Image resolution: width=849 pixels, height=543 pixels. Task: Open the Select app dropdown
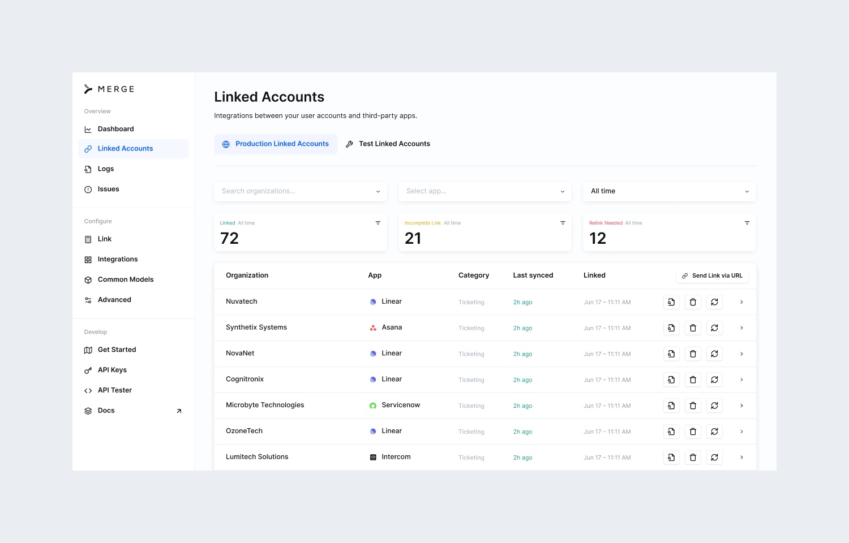[x=485, y=191]
